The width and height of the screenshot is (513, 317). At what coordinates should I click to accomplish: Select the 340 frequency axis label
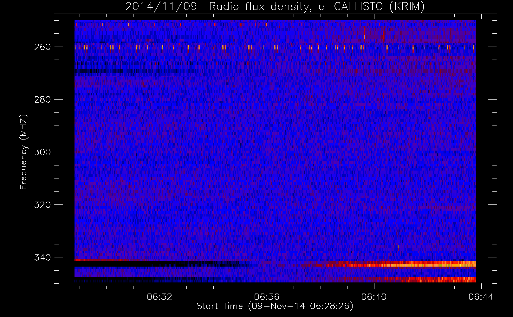pos(42,257)
